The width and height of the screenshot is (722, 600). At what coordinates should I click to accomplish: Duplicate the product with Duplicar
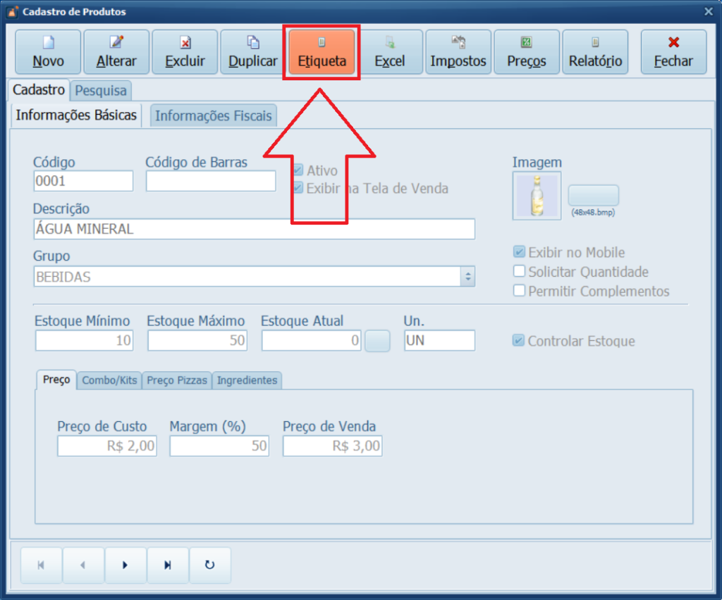[252, 52]
